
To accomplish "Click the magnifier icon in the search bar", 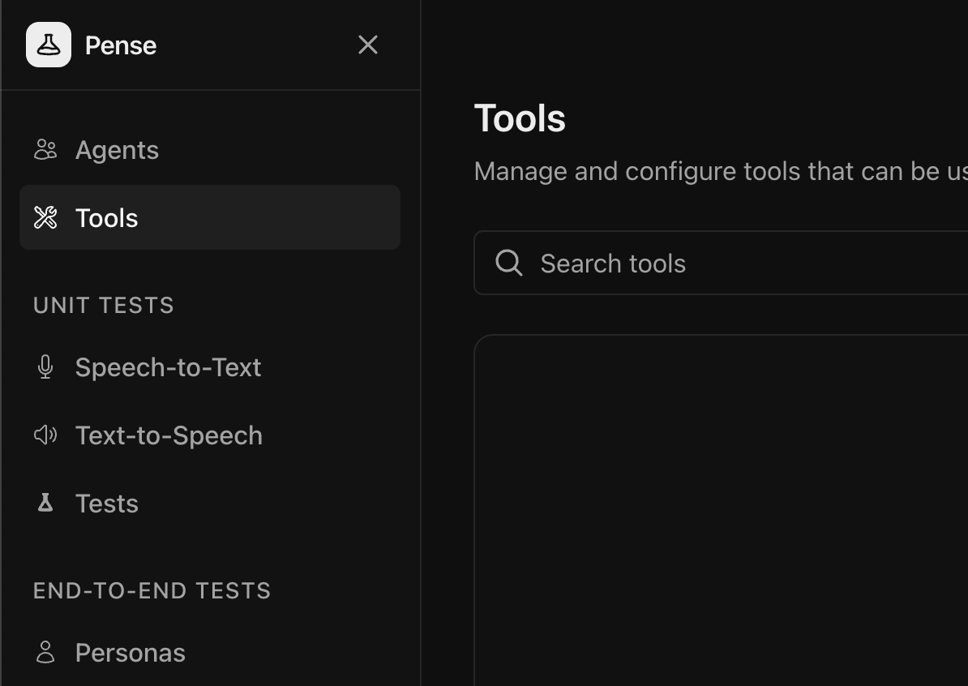I will click(x=508, y=262).
